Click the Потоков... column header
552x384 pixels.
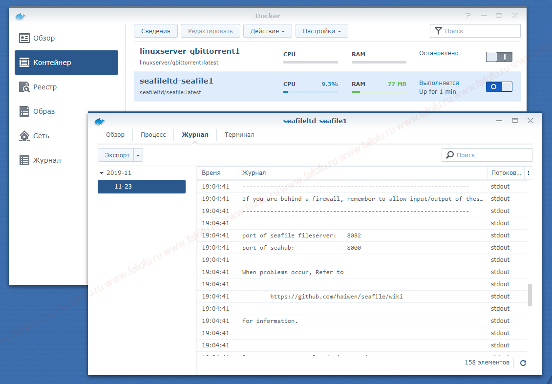coord(506,173)
